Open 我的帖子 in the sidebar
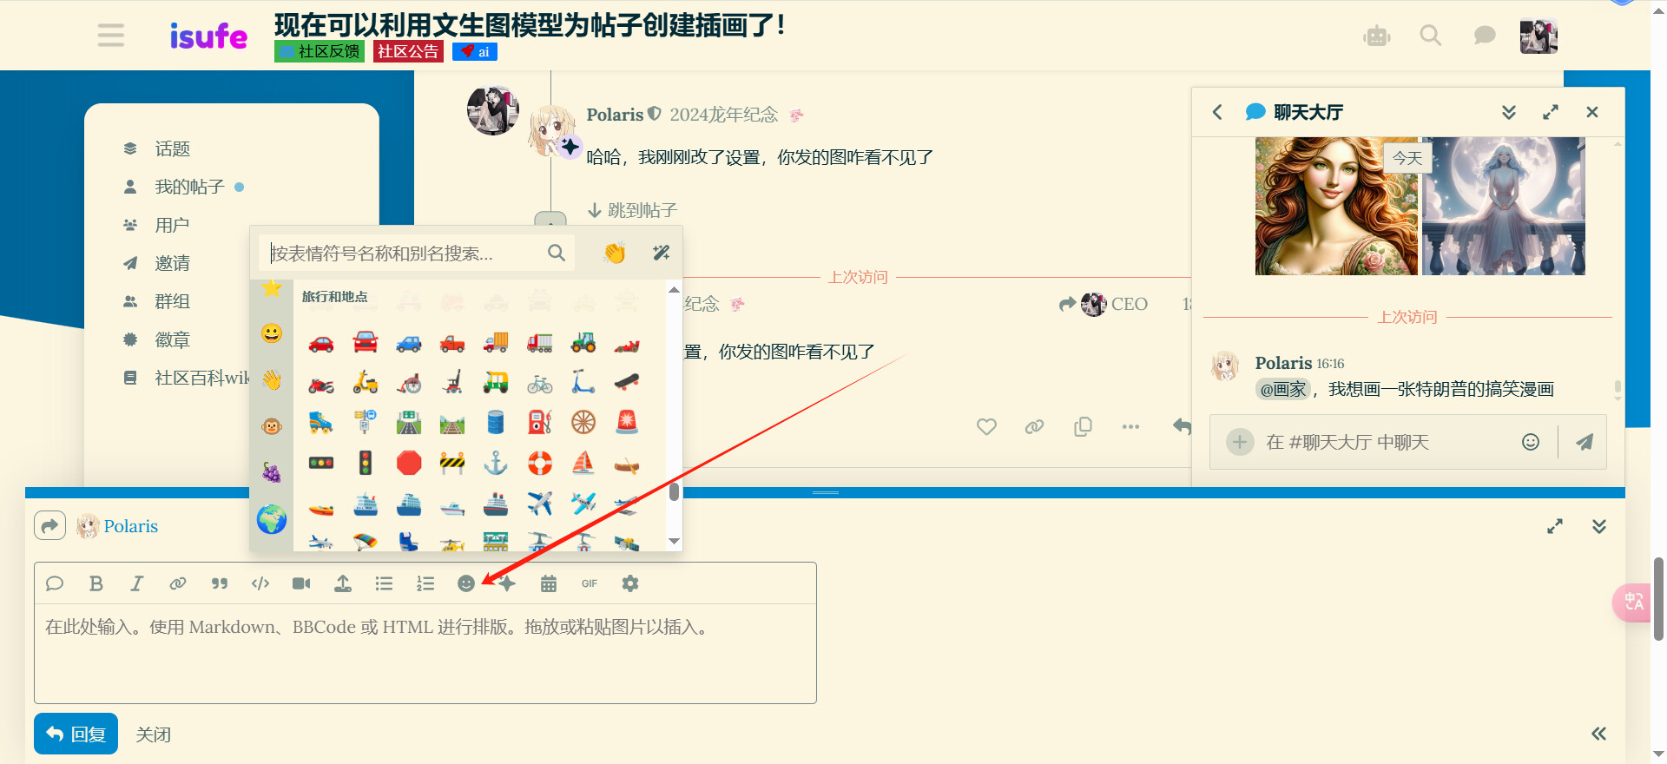 click(189, 187)
